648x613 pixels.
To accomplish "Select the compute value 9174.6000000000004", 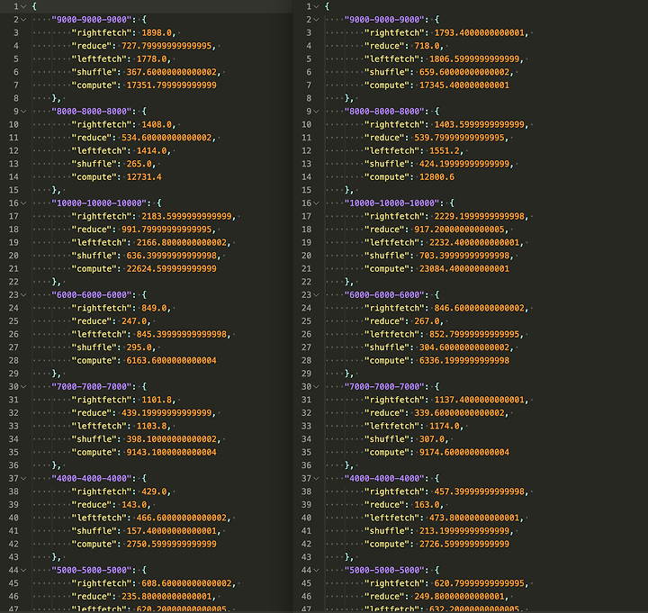I will coord(464,452).
